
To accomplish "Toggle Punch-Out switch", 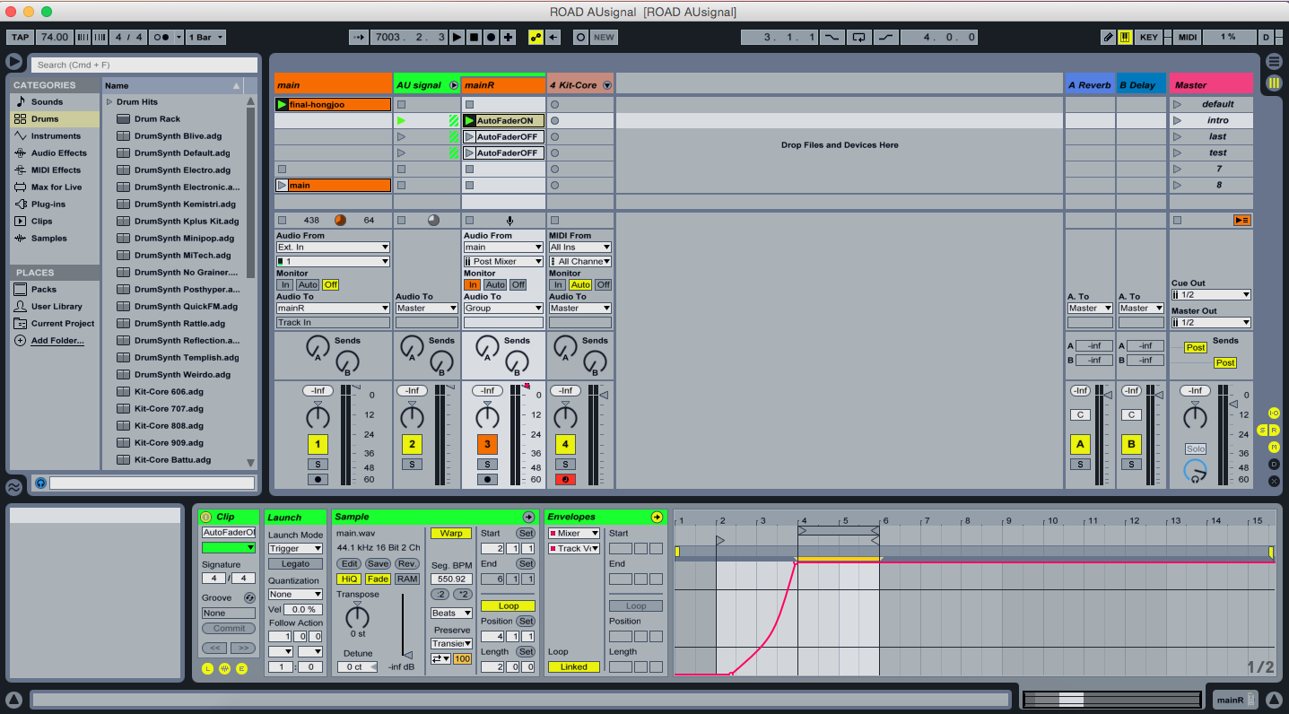I will (886, 37).
